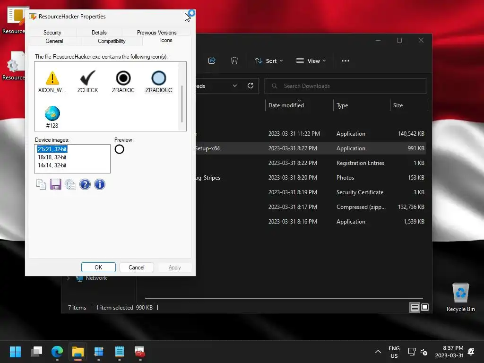
Task: Select 14x14, 32-bit device image
Action: (x=52, y=165)
